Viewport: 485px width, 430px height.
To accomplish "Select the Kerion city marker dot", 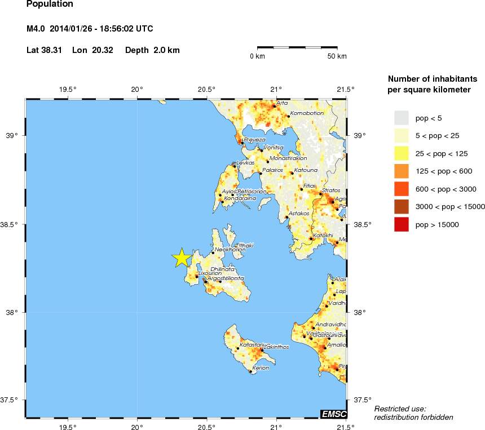I will pyautogui.click(x=250, y=371).
